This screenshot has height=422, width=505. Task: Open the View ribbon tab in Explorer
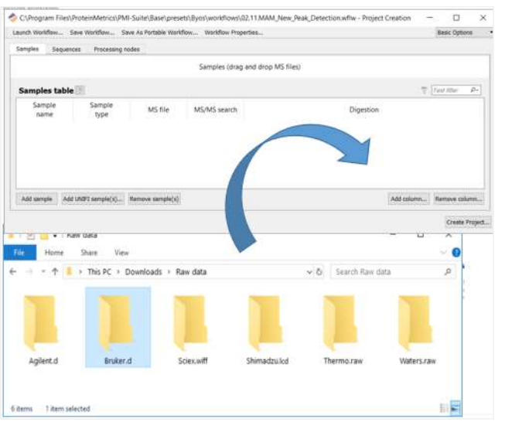[121, 253]
